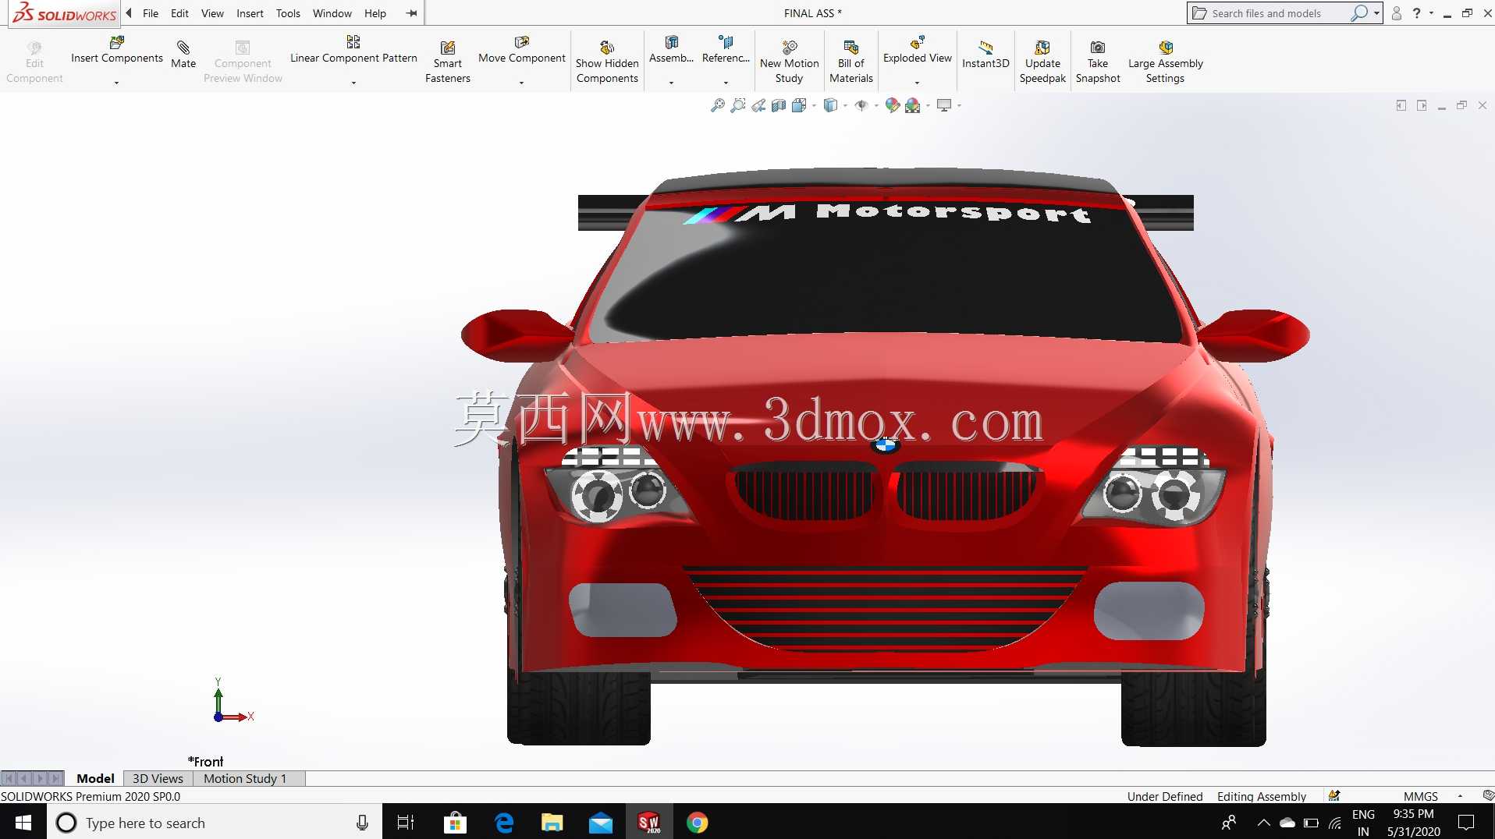
Task: Open the View menu
Action: [212, 13]
